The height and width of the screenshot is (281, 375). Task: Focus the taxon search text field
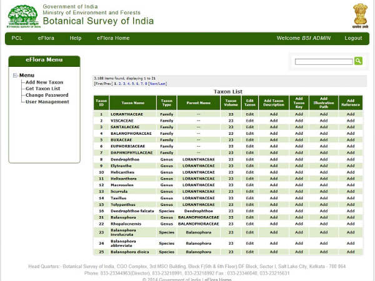coord(324,62)
